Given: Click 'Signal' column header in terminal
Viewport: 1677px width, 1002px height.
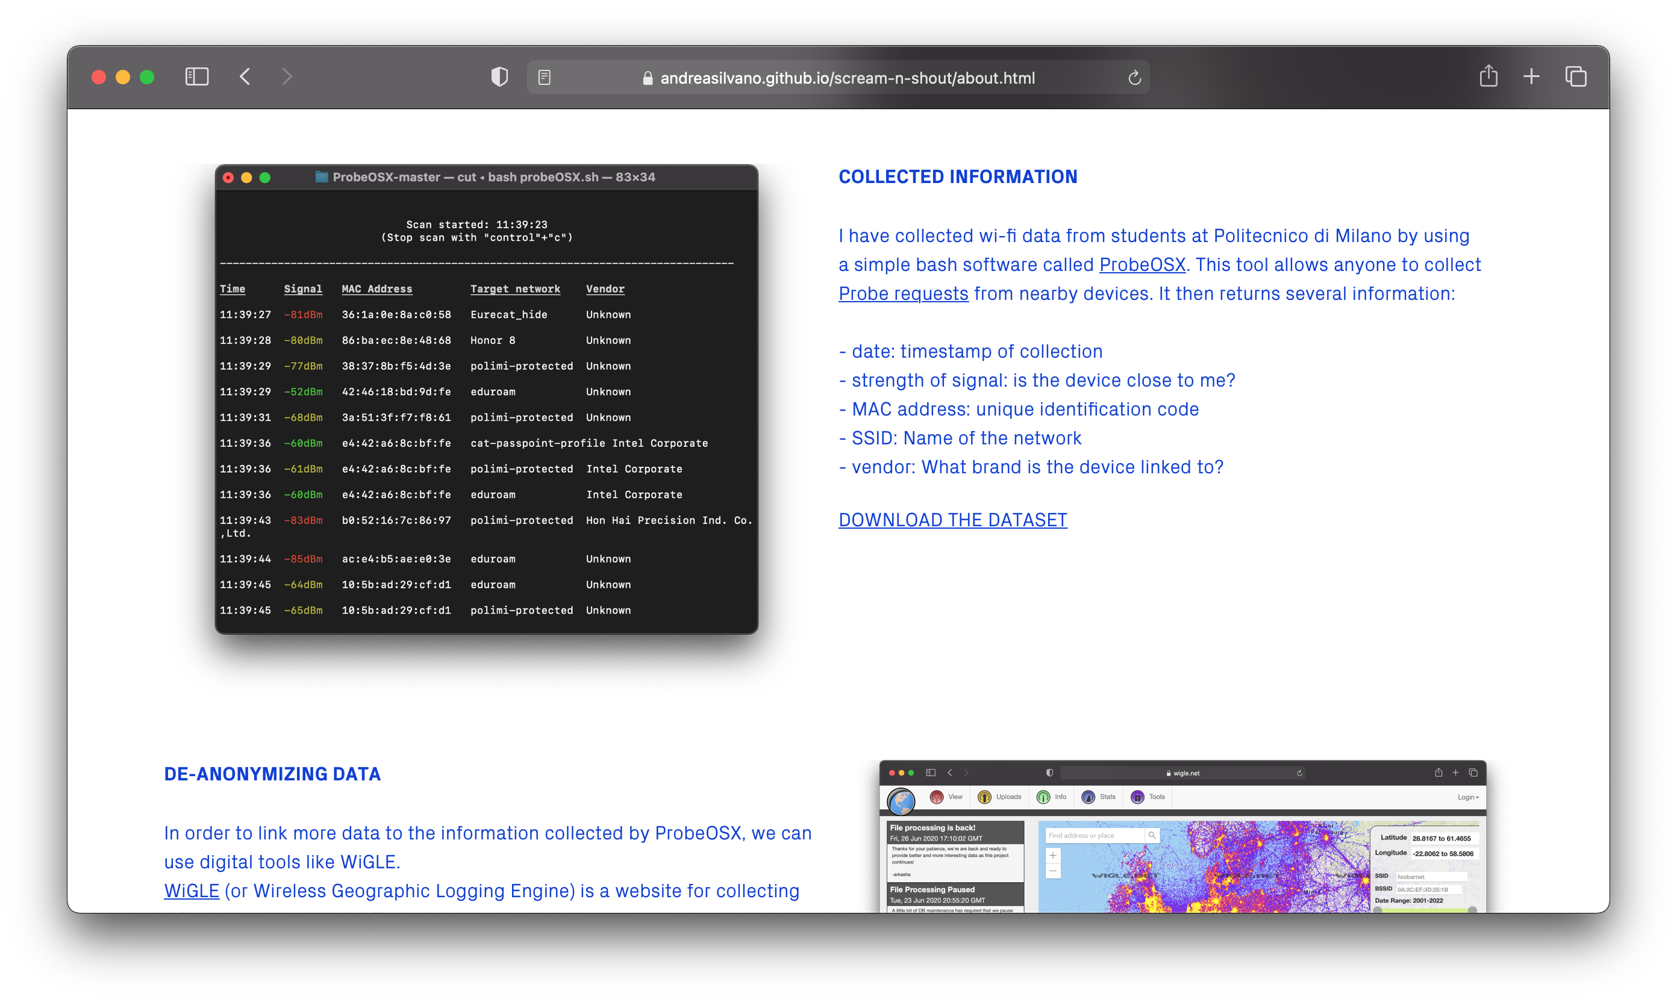Looking at the screenshot, I should pos(302,289).
